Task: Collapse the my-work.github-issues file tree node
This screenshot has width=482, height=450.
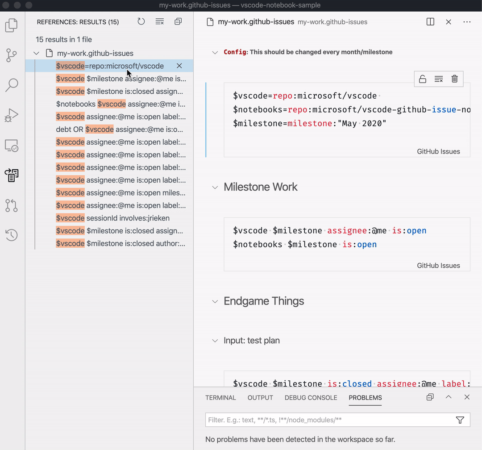Action: pos(36,53)
